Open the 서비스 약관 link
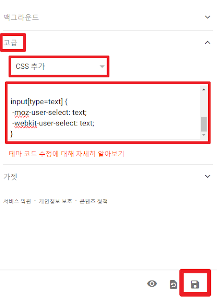Viewport: 217px width, 297px height. (17, 201)
